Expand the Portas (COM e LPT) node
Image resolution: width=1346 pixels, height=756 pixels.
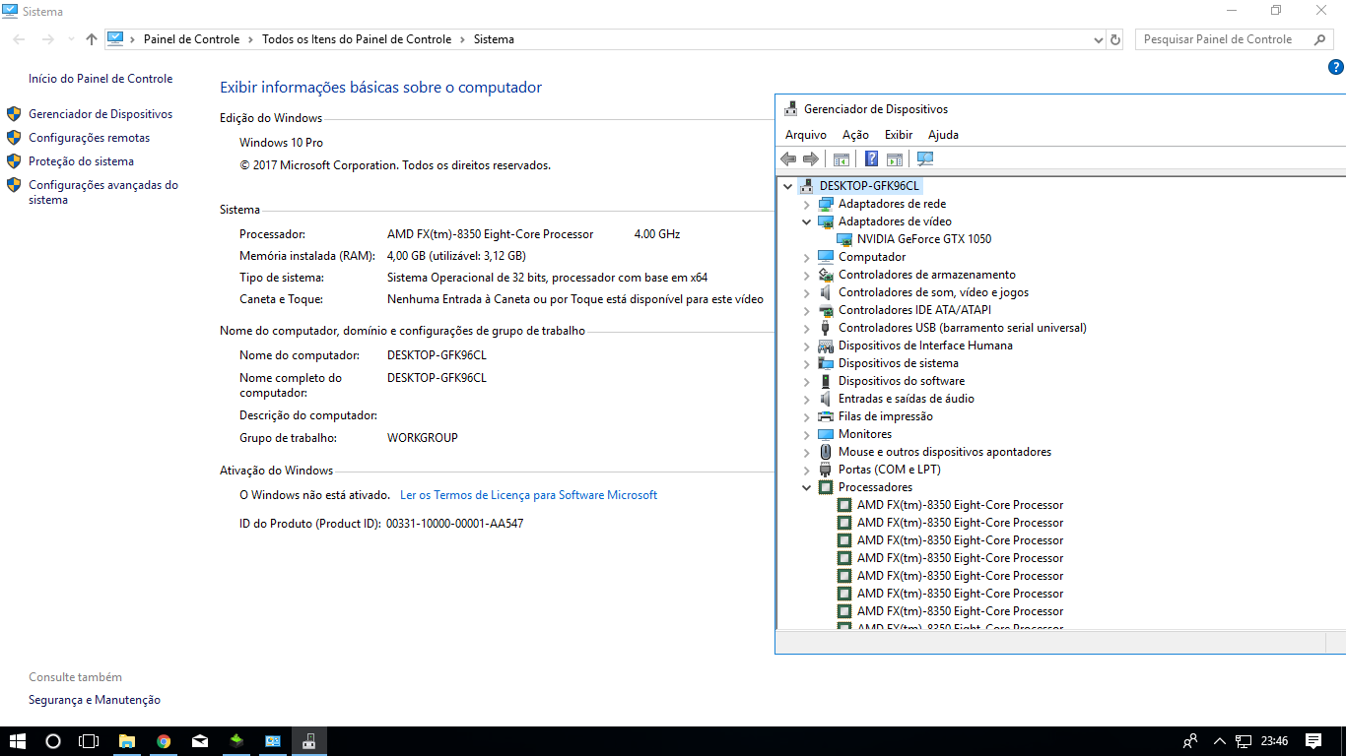point(807,470)
